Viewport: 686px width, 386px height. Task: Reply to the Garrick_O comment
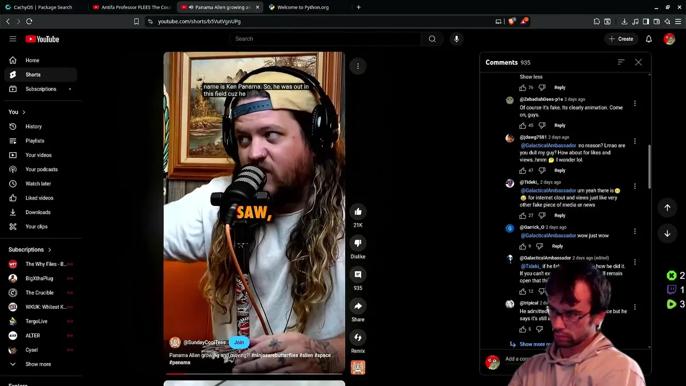click(x=557, y=247)
